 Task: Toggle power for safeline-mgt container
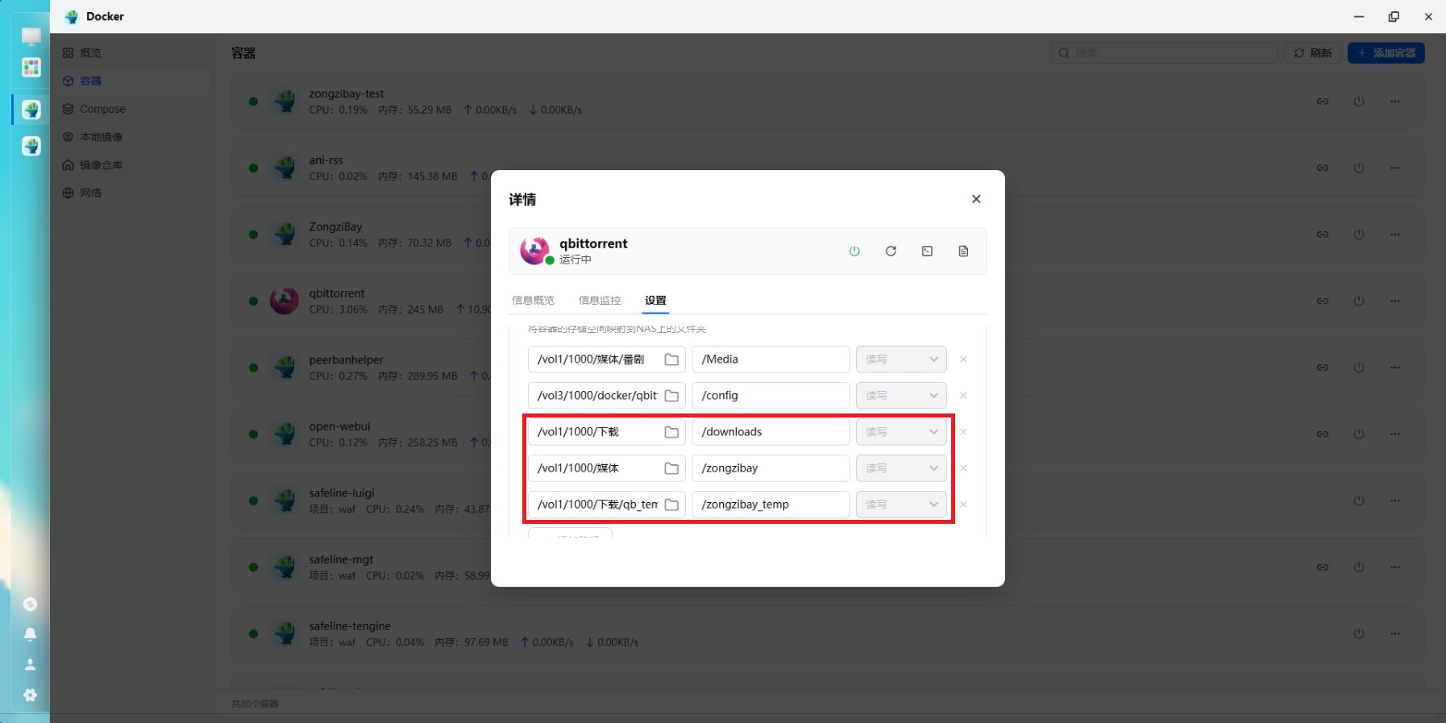coord(1359,567)
